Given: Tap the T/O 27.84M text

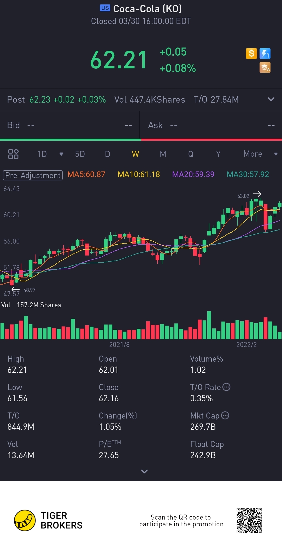Looking at the screenshot, I should click(x=216, y=99).
